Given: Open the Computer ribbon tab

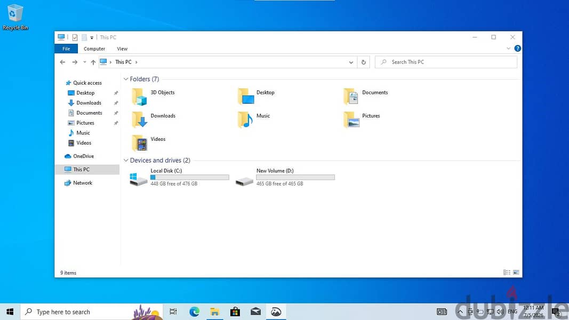Looking at the screenshot, I should pos(94,49).
